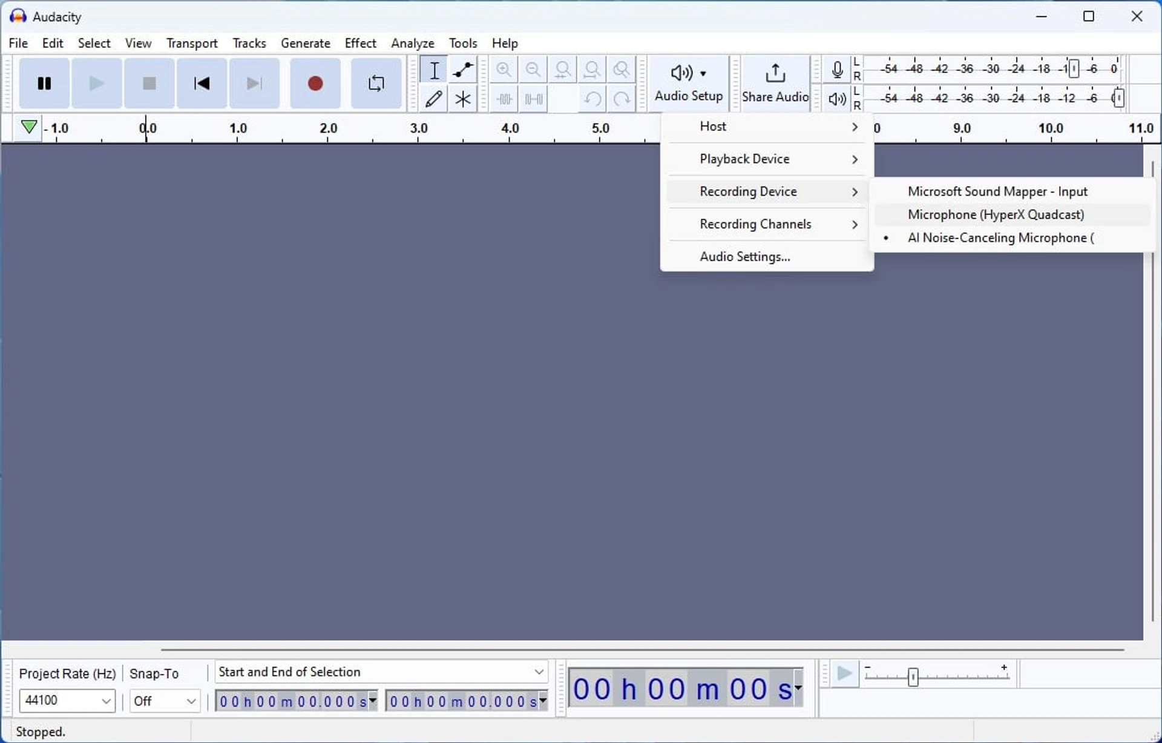The image size is (1162, 743).
Task: Open Start and End of Selection dropdown
Action: 381,672
